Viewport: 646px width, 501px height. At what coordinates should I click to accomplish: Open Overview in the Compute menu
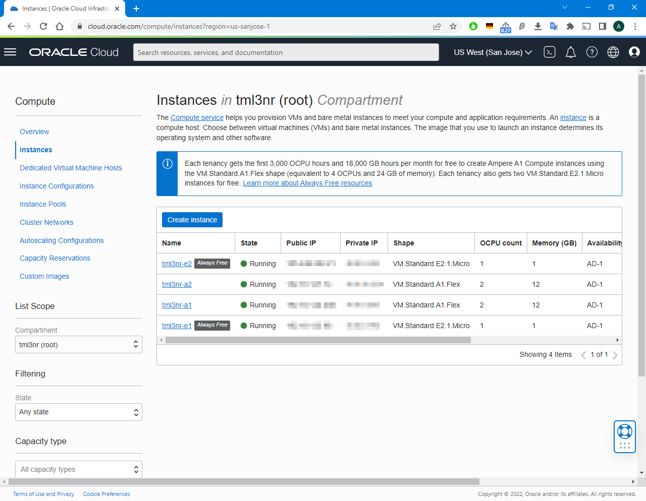pos(34,132)
